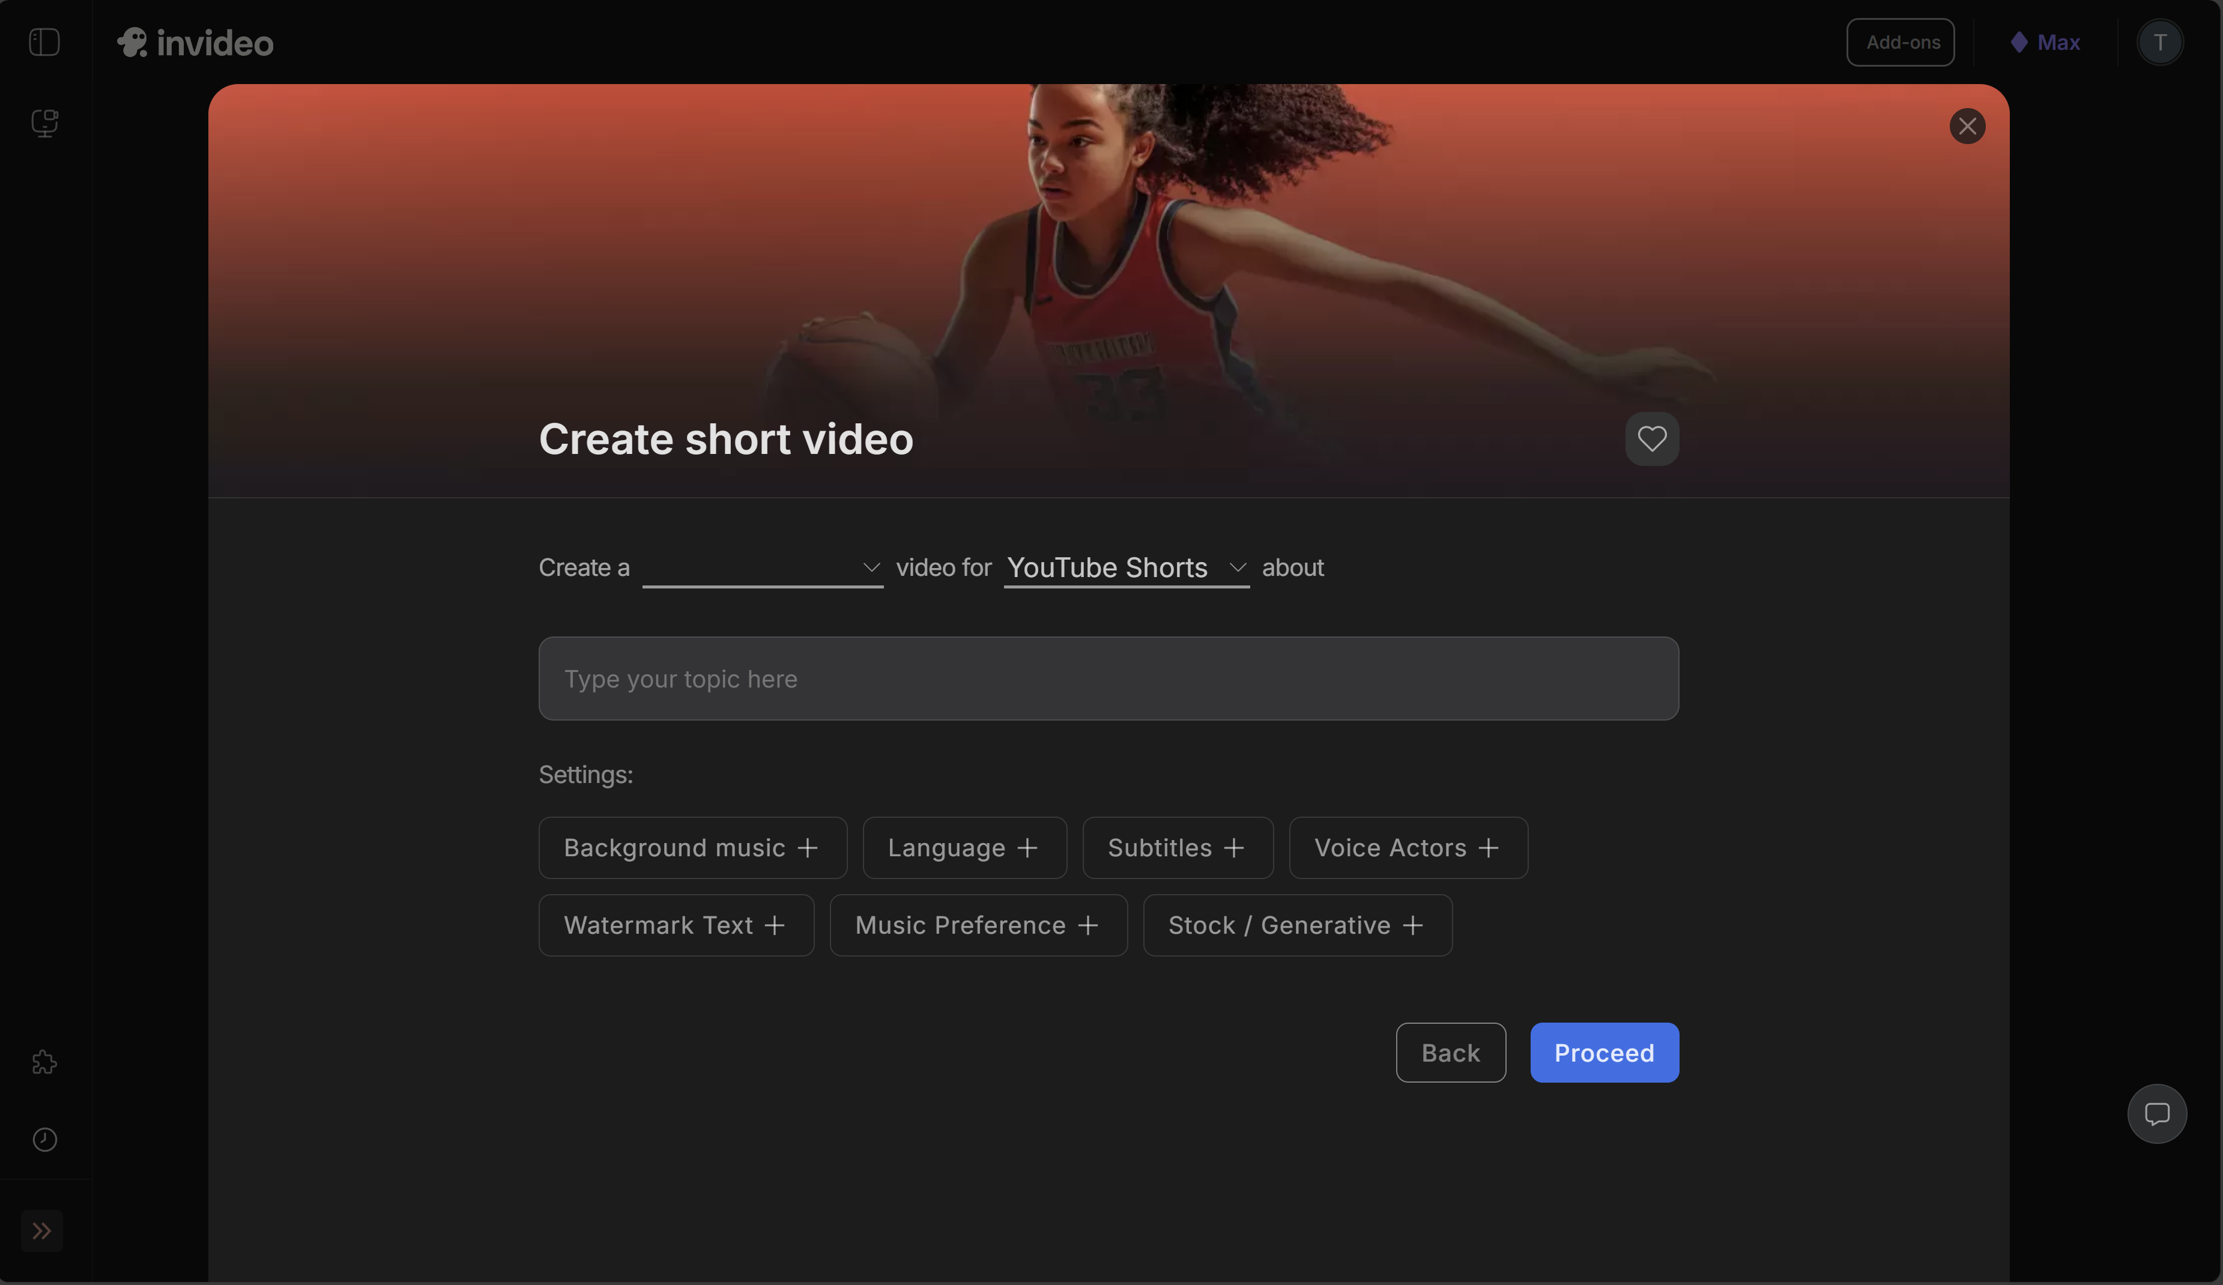Open the Add-ons menu in the top bar
Image resolution: width=2223 pixels, height=1285 pixels.
click(x=1900, y=41)
